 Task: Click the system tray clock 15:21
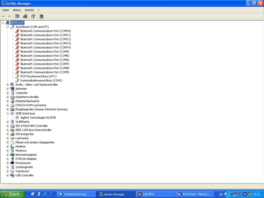tap(257, 194)
